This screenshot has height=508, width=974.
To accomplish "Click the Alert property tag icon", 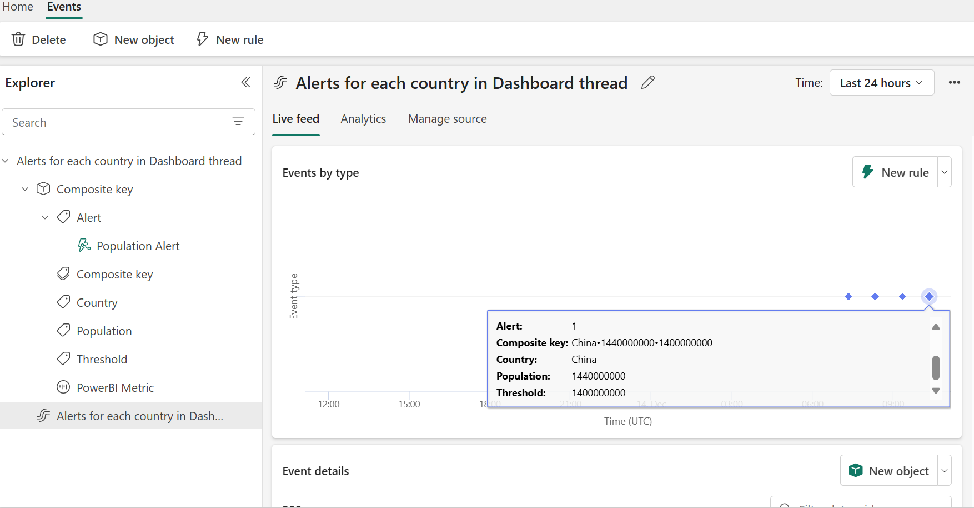I will [x=63, y=217].
